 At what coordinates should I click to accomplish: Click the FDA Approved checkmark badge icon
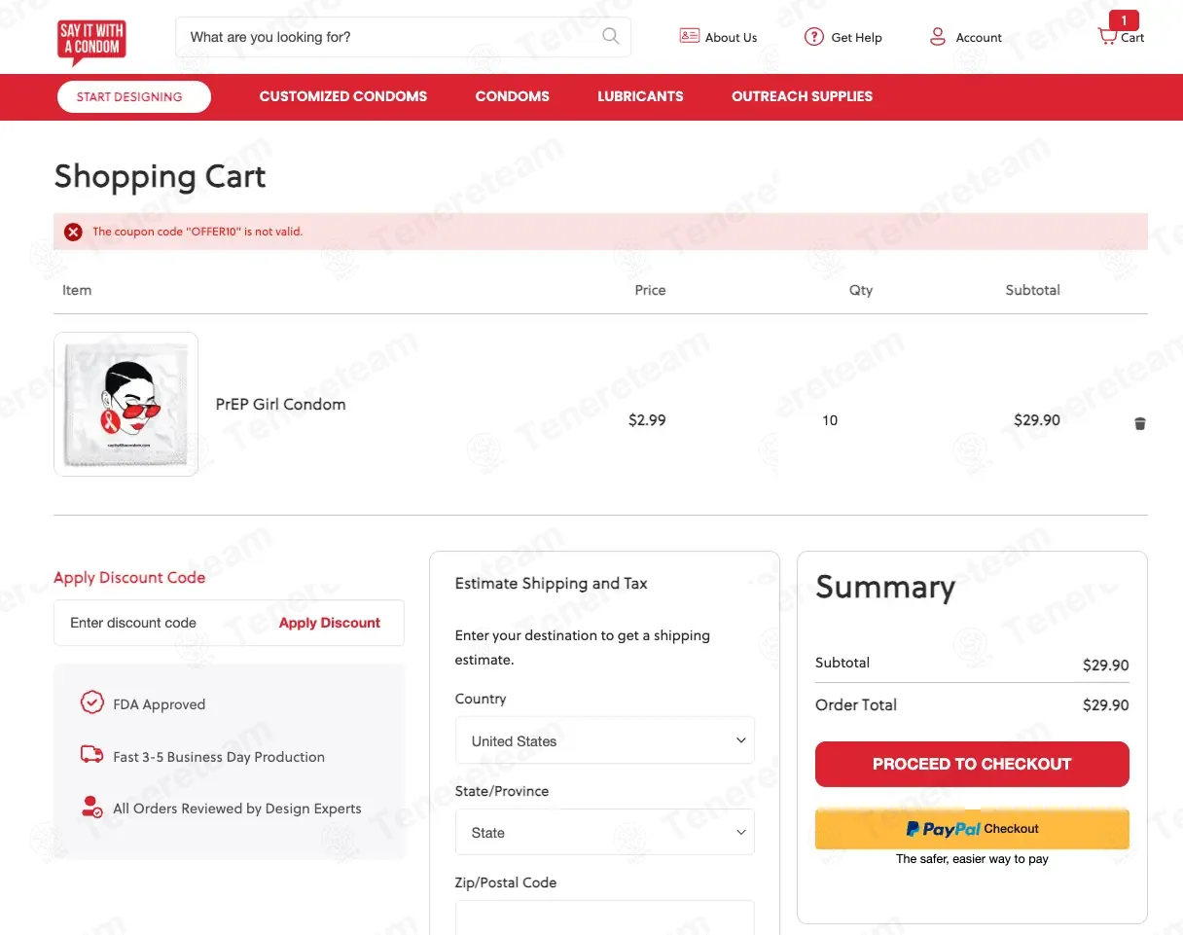(x=91, y=702)
